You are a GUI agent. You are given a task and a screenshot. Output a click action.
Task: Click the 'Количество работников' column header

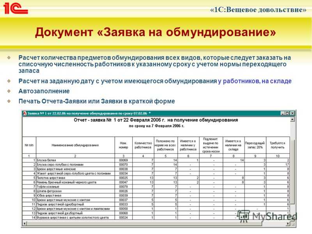[x=143, y=145]
